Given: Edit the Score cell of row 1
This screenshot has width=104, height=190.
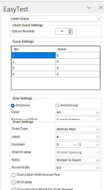Looking at the screenshot, I should coord(78,55).
